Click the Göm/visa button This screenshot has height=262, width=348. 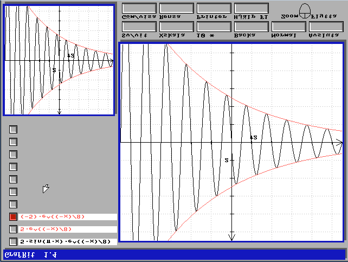point(139,8)
